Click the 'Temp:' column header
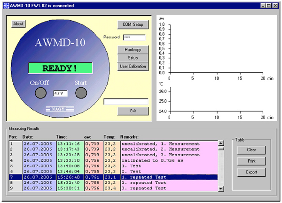Viewport: 282px width, 203px height. pos(110,137)
